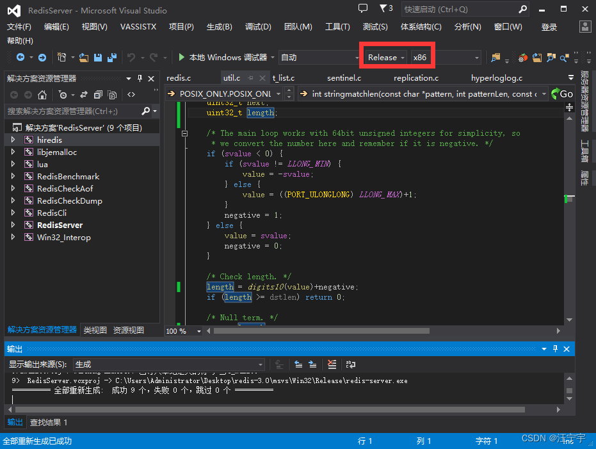This screenshot has height=449, width=596.
Task: Switch to 查找结果 1 tab
Action: pos(49,422)
